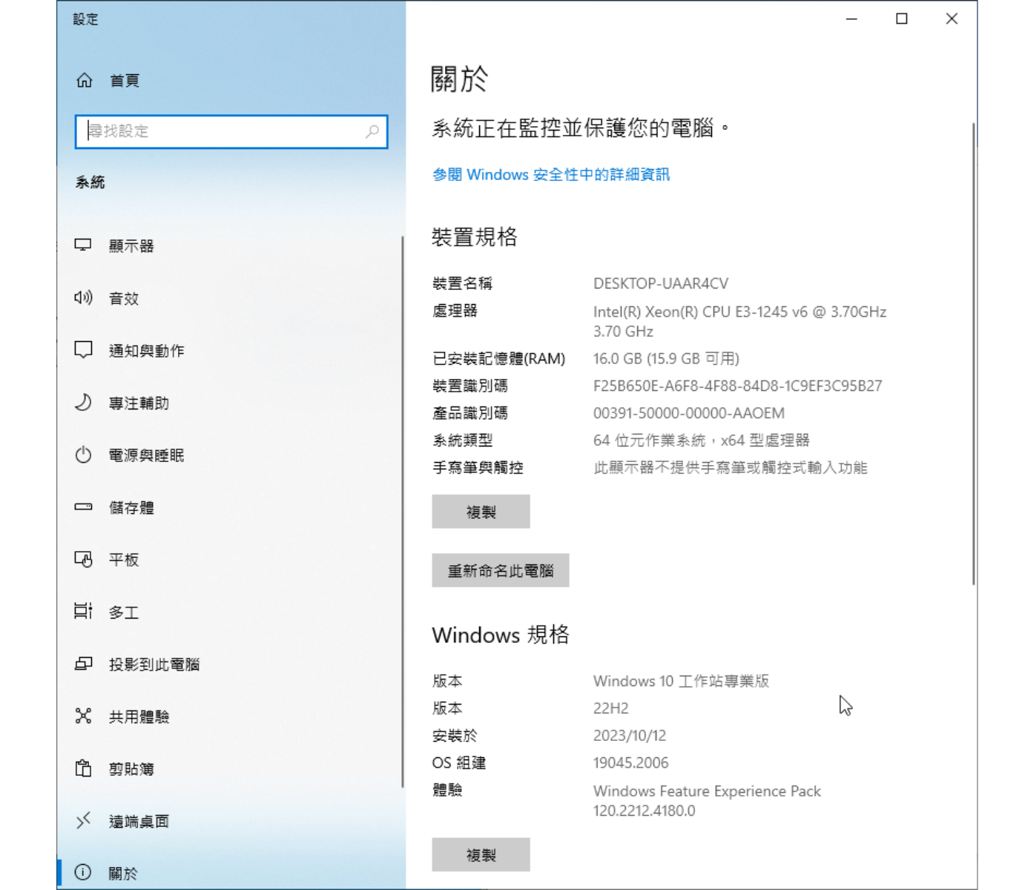Click Windows Feature Experience Pack text

(x=707, y=800)
